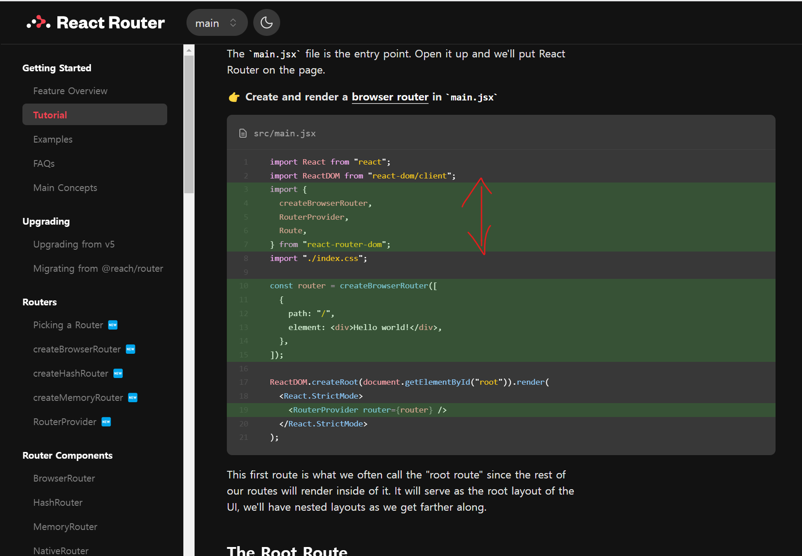Click the Getting Started section heading

tap(57, 68)
